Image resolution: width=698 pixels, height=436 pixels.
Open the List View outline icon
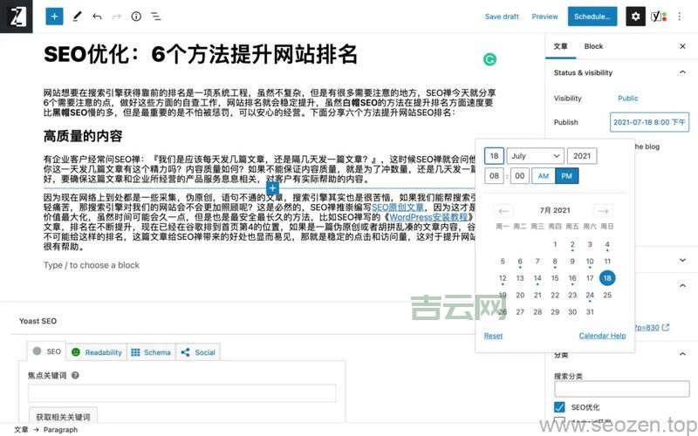156,17
